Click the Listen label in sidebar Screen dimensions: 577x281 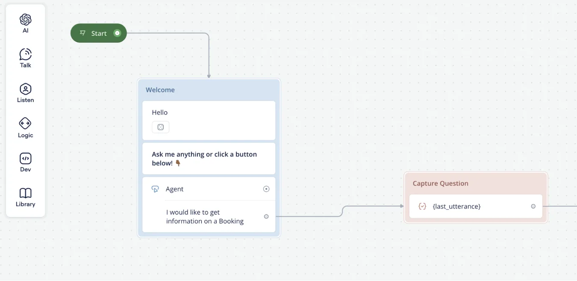point(25,100)
